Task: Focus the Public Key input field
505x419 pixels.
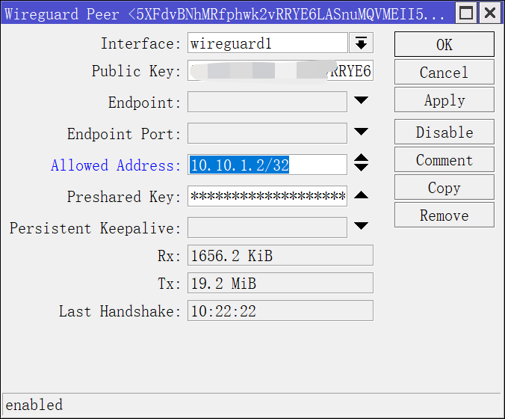Action: (x=279, y=72)
